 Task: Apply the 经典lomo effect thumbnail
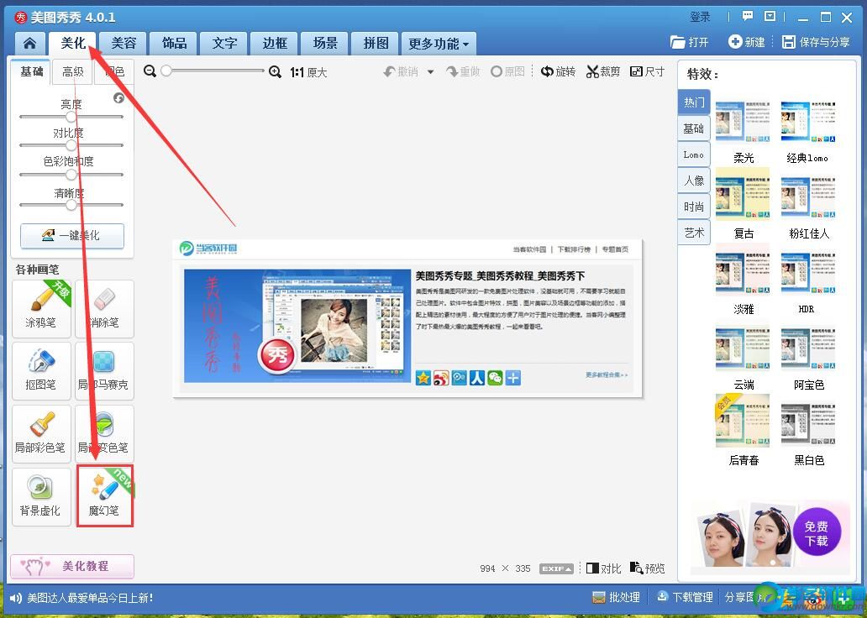[808, 123]
